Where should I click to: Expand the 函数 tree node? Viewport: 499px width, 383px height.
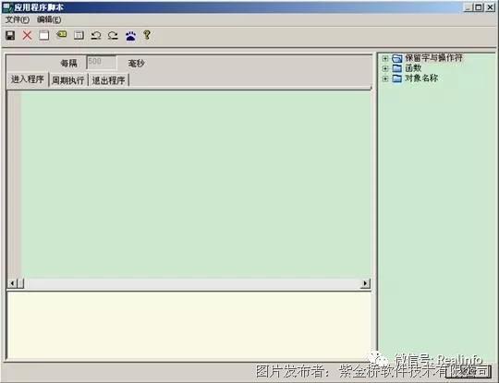tap(385, 68)
